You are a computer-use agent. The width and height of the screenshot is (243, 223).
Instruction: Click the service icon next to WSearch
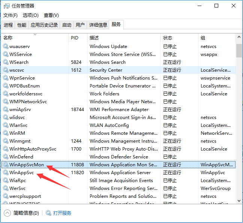6,62
